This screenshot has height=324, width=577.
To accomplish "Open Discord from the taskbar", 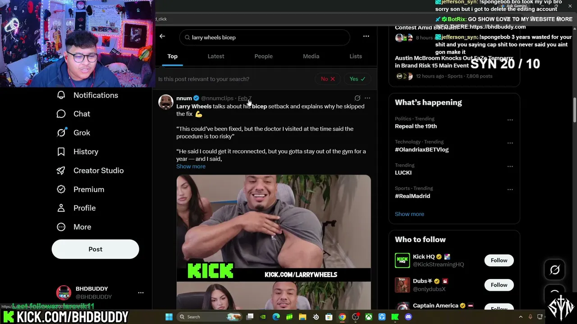I will point(408,317).
